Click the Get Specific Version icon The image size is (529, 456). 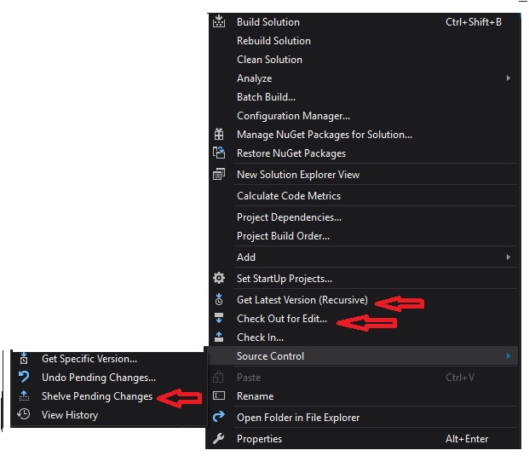click(x=24, y=358)
